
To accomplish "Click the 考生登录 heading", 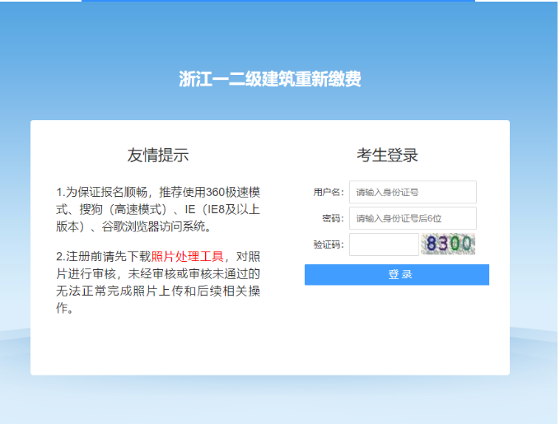I will coord(387,156).
